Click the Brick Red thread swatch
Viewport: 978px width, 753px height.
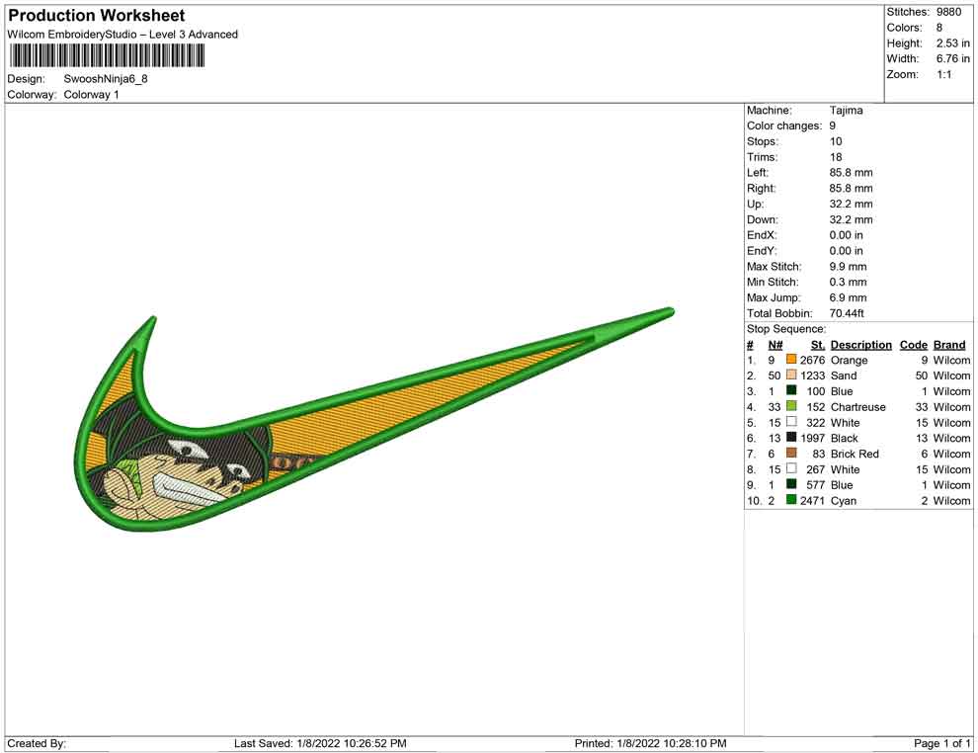[x=791, y=454]
